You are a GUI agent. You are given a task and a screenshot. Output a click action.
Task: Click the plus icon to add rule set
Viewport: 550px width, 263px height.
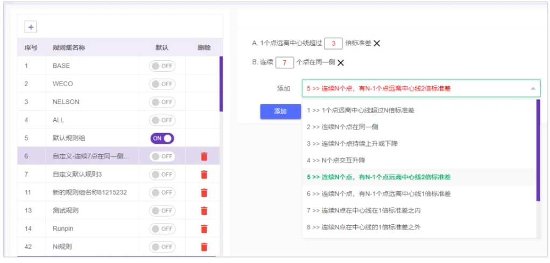coord(31,27)
